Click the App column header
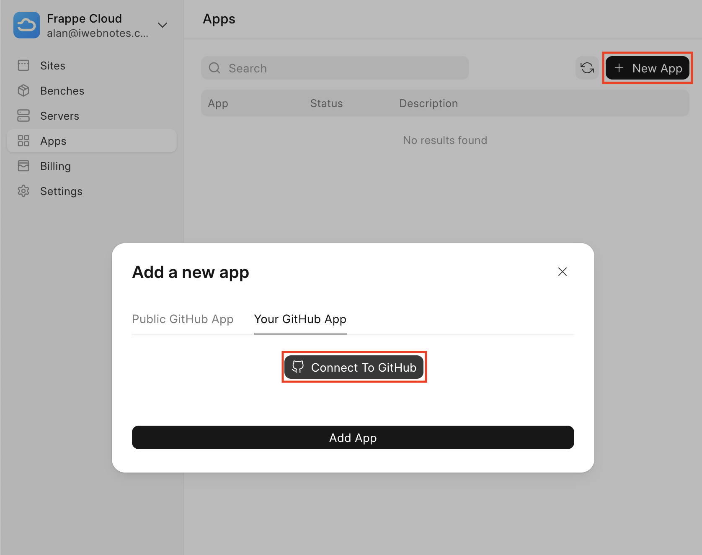 pos(218,103)
